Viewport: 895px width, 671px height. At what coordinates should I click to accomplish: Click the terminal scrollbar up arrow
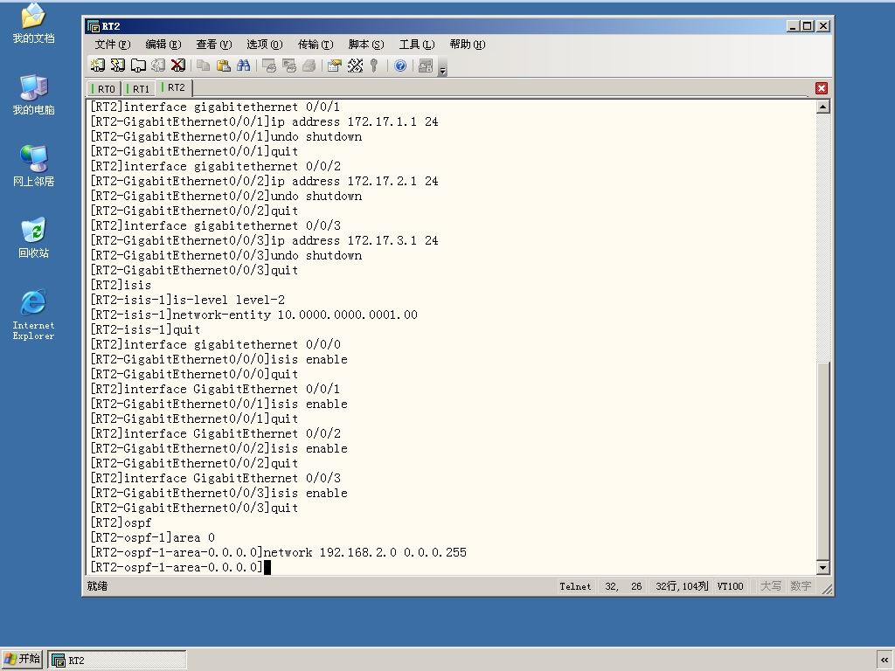point(822,107)
